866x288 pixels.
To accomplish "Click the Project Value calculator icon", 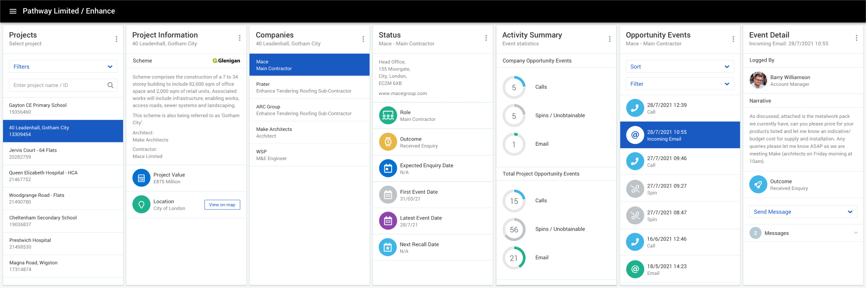I will [x=141, y=178].
